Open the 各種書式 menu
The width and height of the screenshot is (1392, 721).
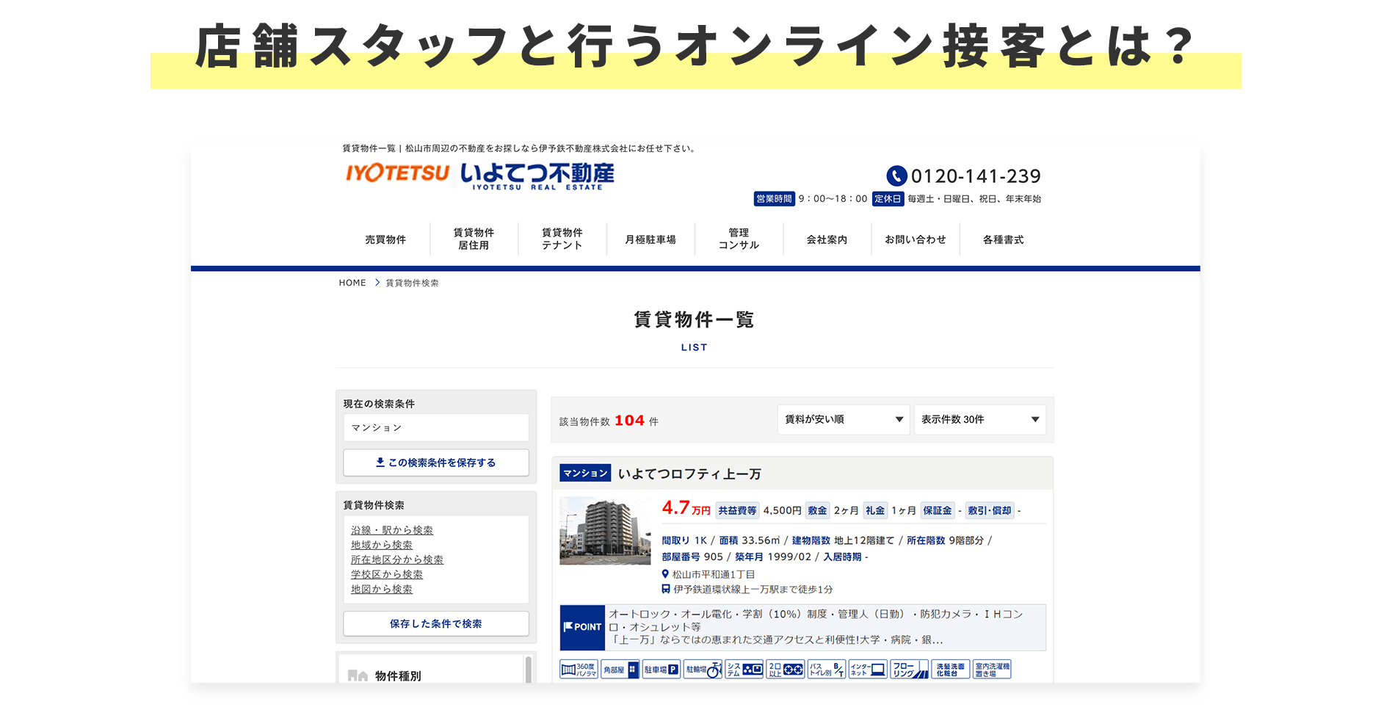tap(1004, 239)
